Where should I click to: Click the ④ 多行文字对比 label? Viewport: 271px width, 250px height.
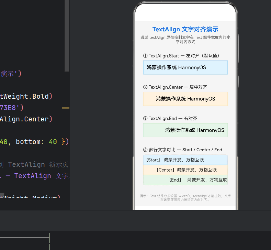click(182, 150)
